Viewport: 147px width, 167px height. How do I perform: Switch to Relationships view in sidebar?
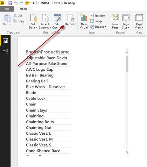pos(5,51)
